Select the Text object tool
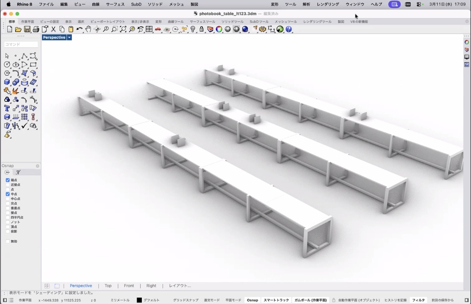 click(7, 108)
